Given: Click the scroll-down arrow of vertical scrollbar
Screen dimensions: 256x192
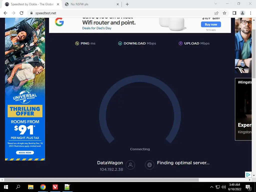Looking at the screenshot, I should tap(254, 175).
